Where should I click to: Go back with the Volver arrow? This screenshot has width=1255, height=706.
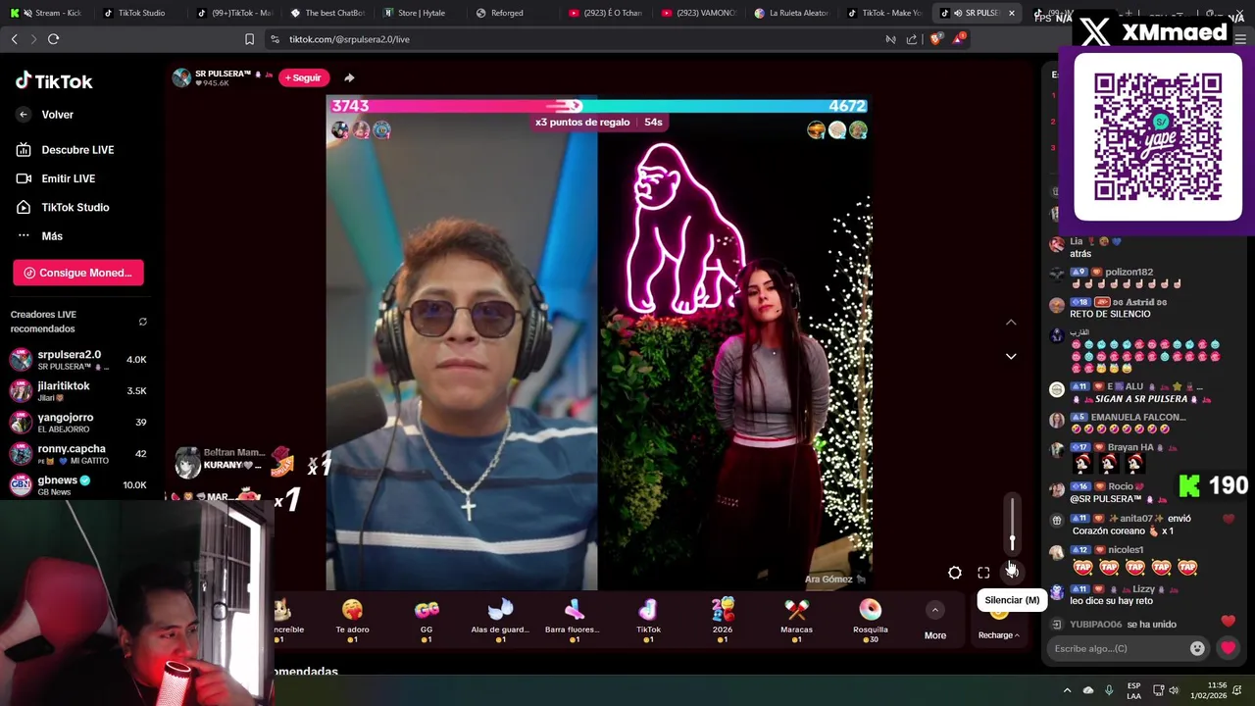click(x=24, y=115)
